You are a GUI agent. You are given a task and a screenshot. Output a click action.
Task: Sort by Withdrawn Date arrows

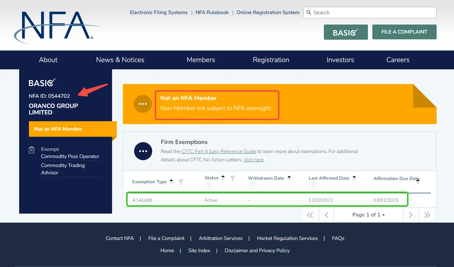coord(289,178)
